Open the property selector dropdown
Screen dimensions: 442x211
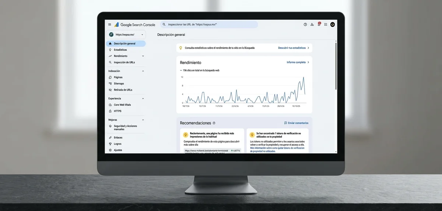click(x=126, y=34)
